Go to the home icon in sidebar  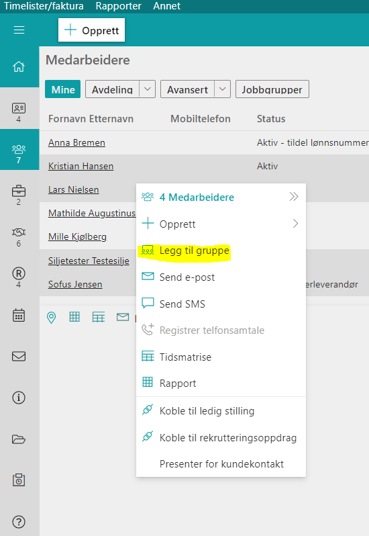[x=19, y=66]
